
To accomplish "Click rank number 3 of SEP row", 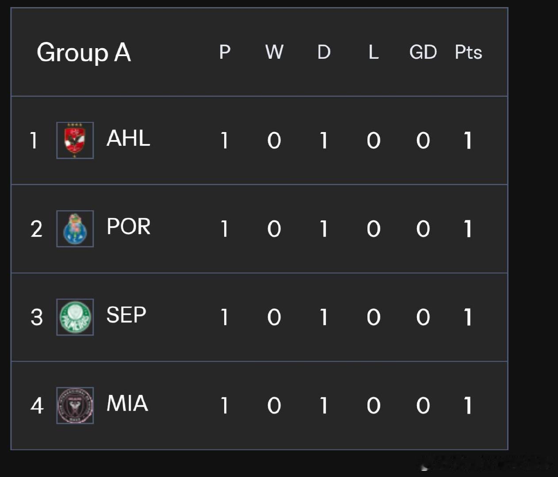I will tap(37, 317).
